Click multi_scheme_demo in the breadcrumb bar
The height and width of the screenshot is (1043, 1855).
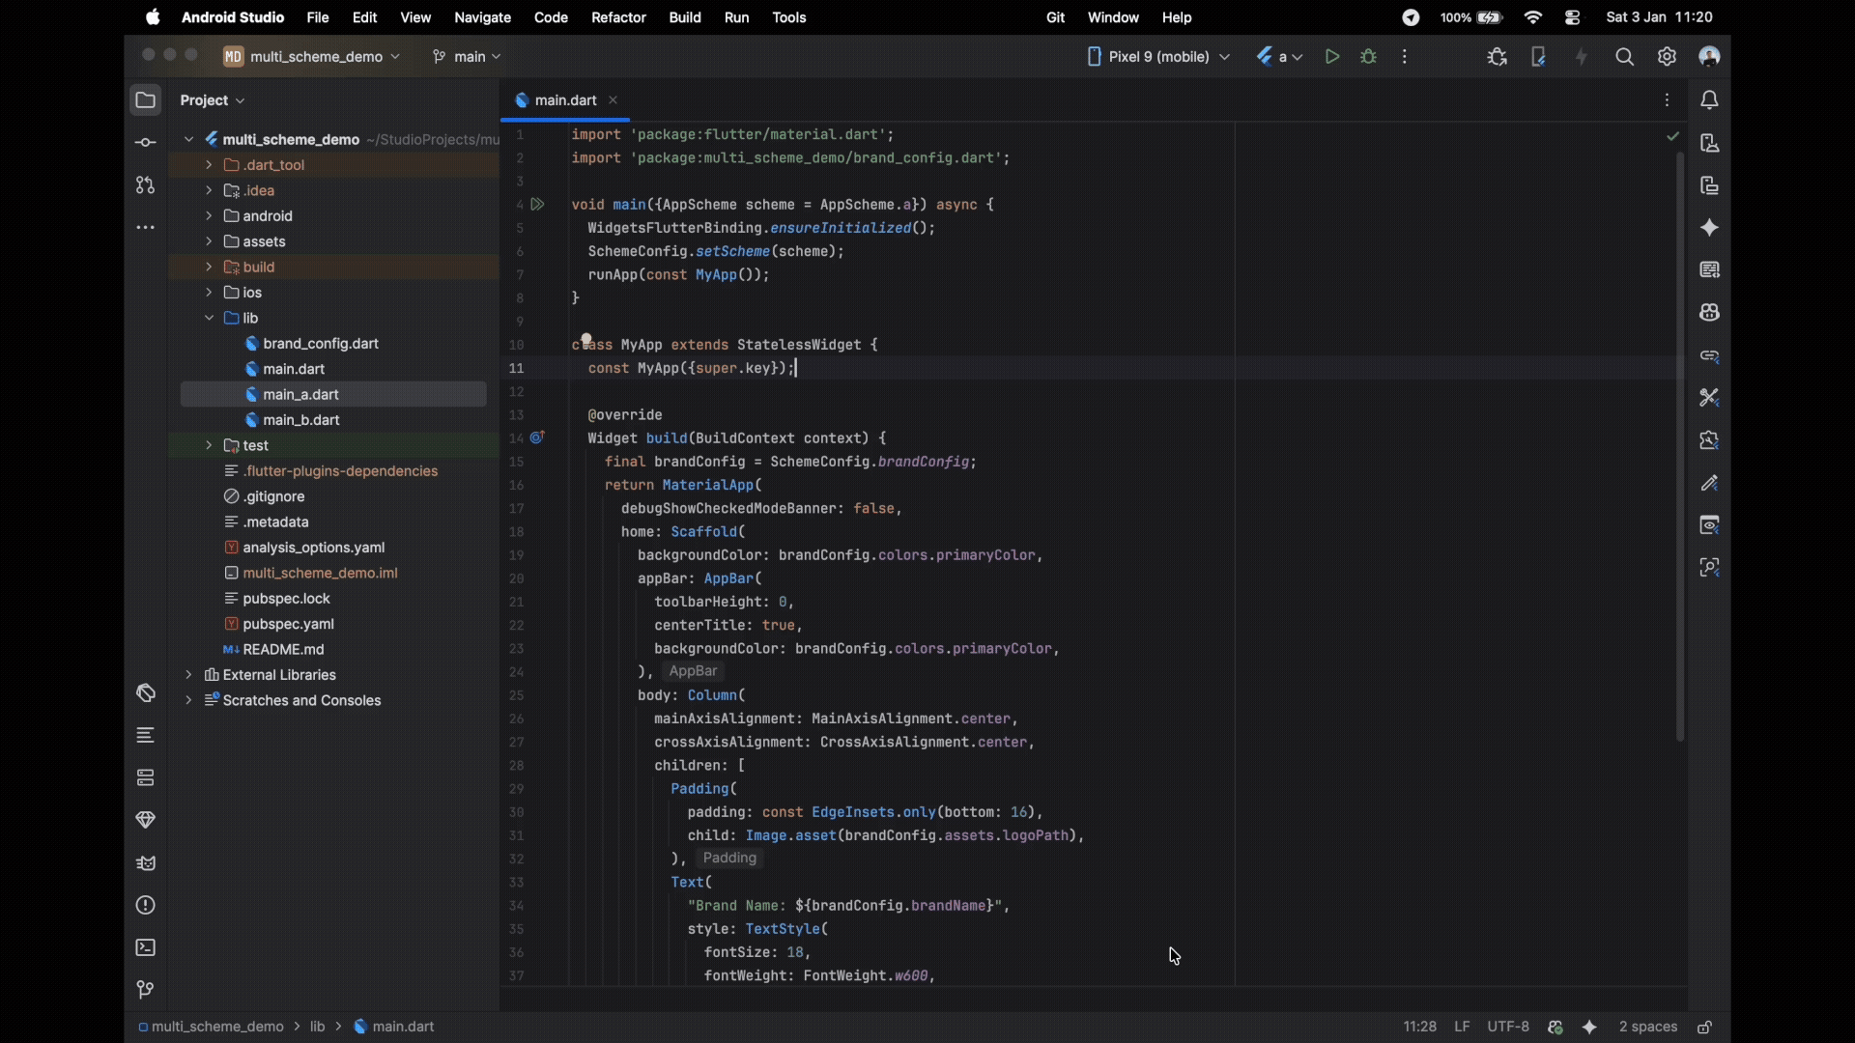coord(211,1027)
